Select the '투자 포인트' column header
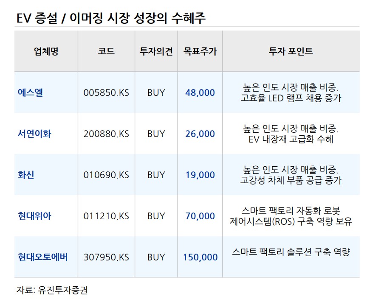The width and height of the screenshot is (378, 302). [291, 51]
